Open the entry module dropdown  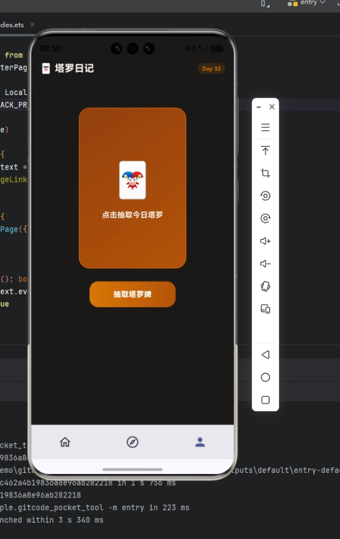(x=312, y=3)
